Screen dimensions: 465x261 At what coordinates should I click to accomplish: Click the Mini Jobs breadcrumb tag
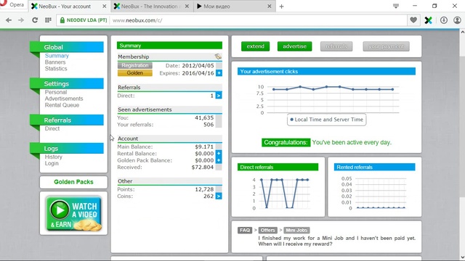pyautogui.click(x=296, y=231)
